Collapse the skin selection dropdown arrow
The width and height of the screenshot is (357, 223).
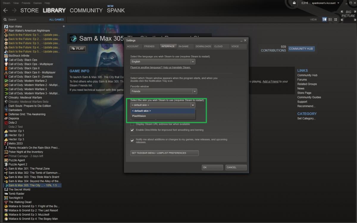point(193,105)
